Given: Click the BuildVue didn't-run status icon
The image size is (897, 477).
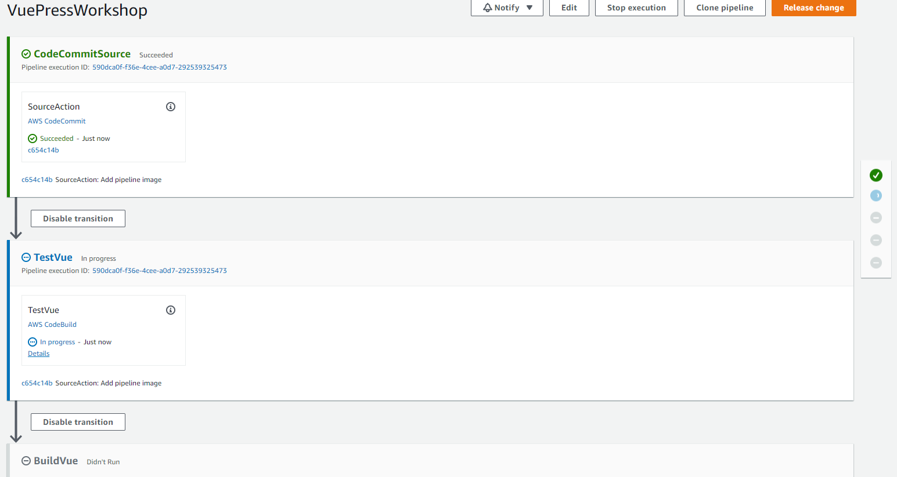Looking at the screenshot, I should pos(26,461).
